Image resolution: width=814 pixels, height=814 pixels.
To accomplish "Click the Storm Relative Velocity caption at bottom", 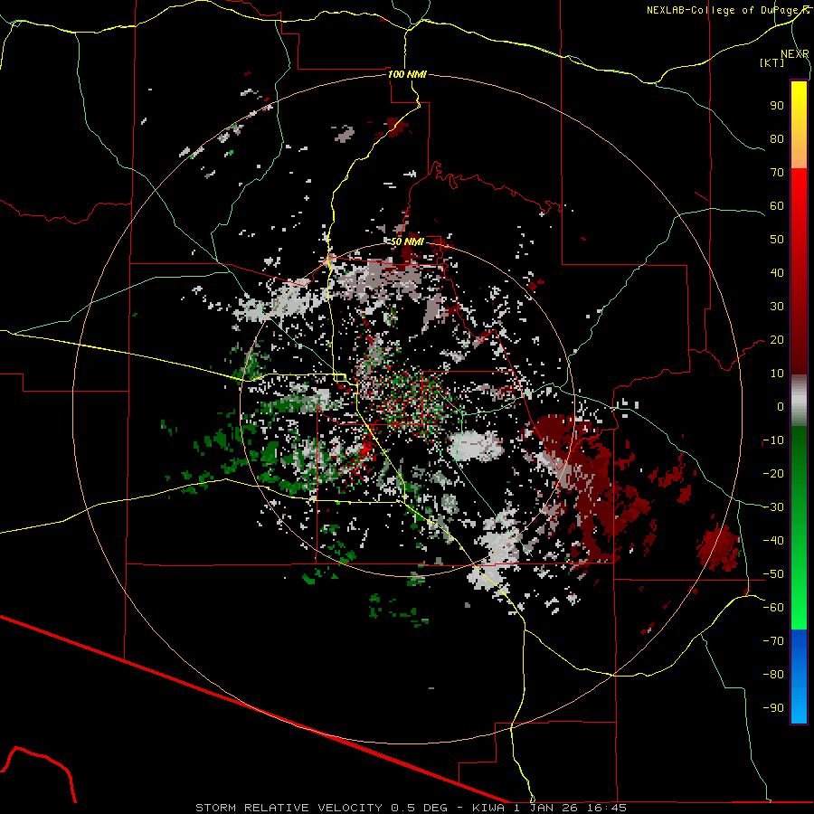I will tap(411, 808).
